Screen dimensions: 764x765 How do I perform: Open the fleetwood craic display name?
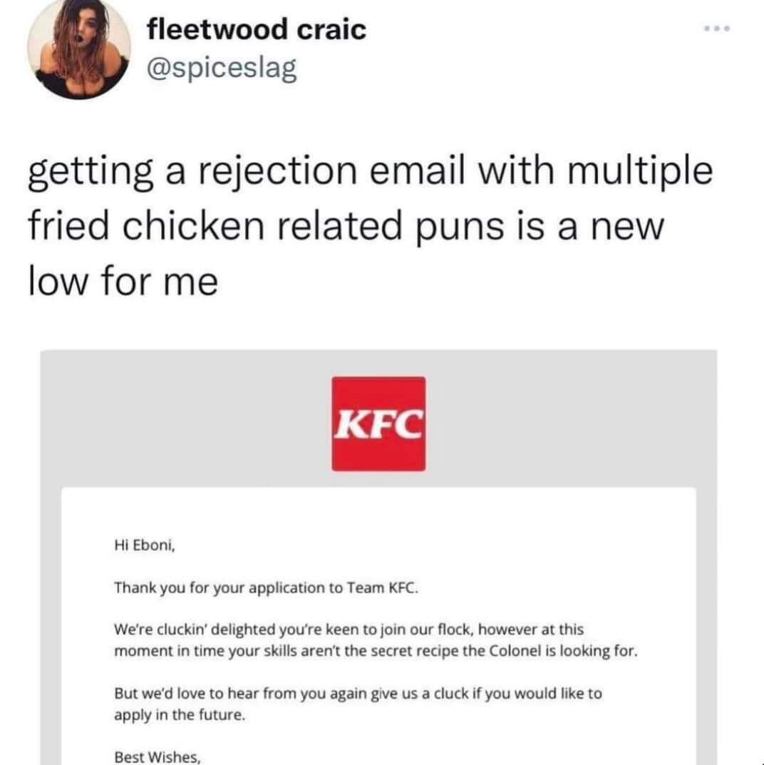coord(256,29)
